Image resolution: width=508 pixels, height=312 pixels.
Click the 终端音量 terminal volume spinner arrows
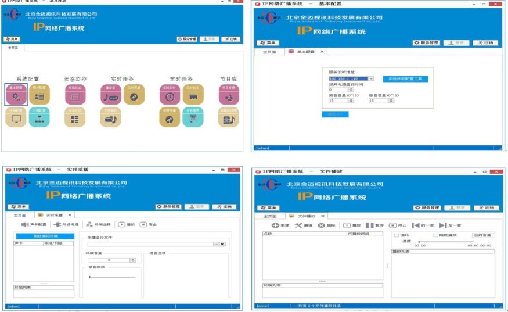(x=132, y=260)
